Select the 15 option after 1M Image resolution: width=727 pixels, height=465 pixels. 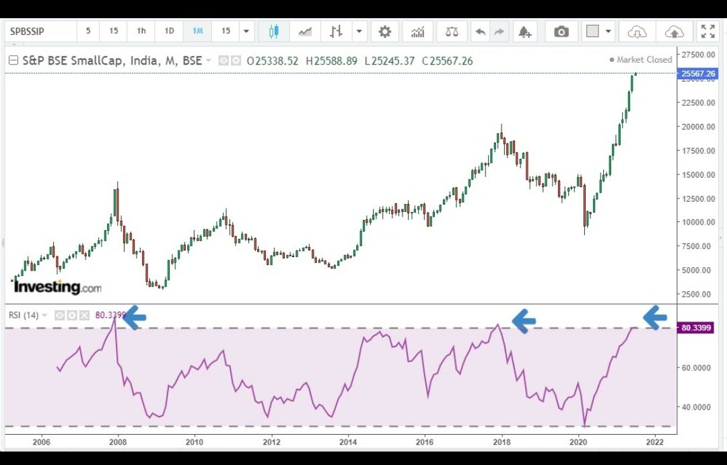(226, 31)
